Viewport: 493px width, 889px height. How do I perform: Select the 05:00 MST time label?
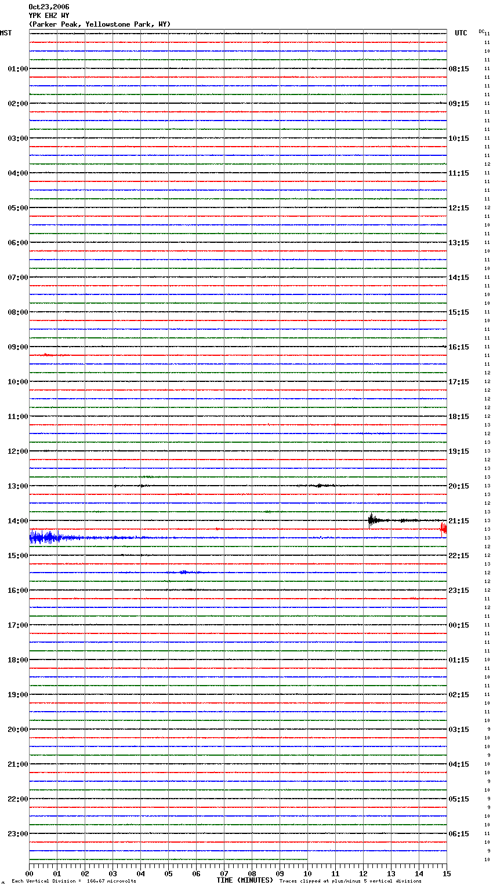click(x=18, y=208)
